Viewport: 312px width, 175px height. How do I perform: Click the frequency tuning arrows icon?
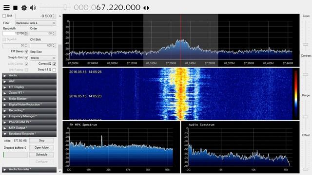[146, 8]
